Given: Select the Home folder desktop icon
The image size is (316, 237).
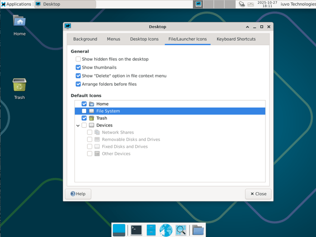Looking at the screenshot, I should [19, 25].
